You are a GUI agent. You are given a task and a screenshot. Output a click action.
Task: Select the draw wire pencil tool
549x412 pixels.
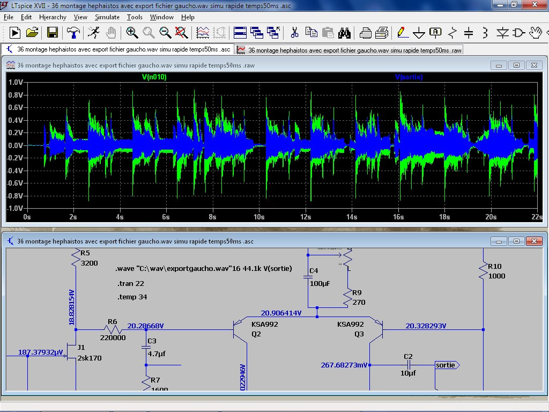402,33
